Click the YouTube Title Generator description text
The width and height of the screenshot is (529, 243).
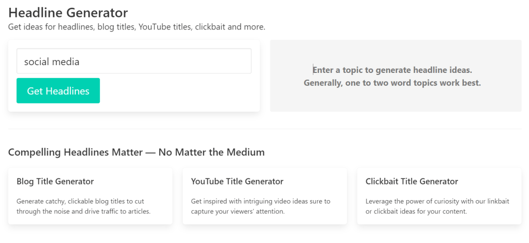click(x=261, y=206)
